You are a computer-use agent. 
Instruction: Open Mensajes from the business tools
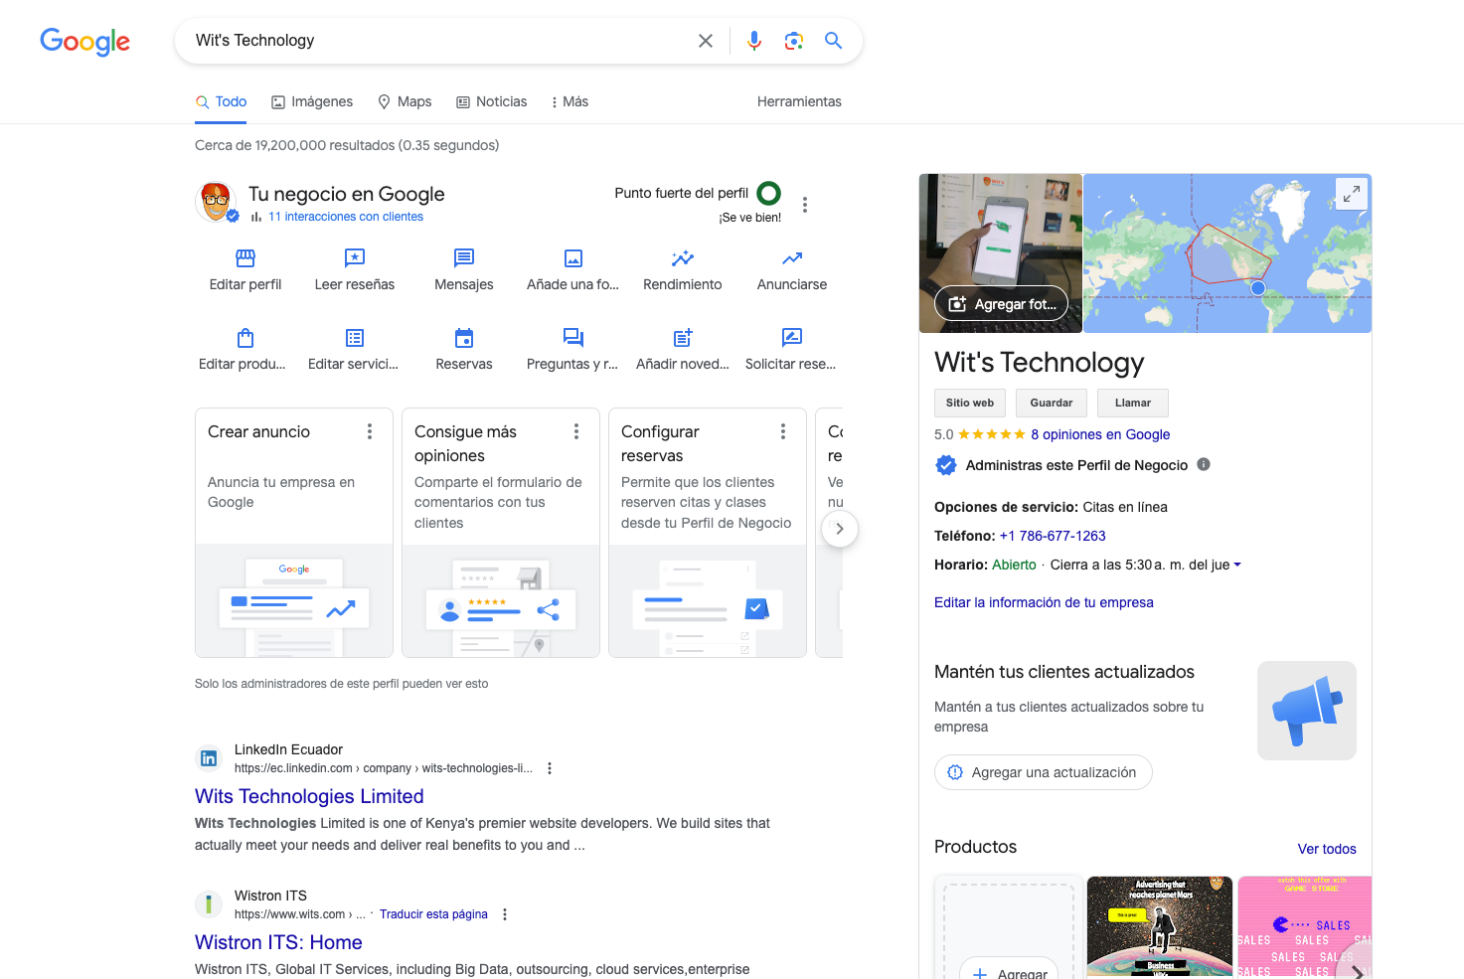[463, 257]
